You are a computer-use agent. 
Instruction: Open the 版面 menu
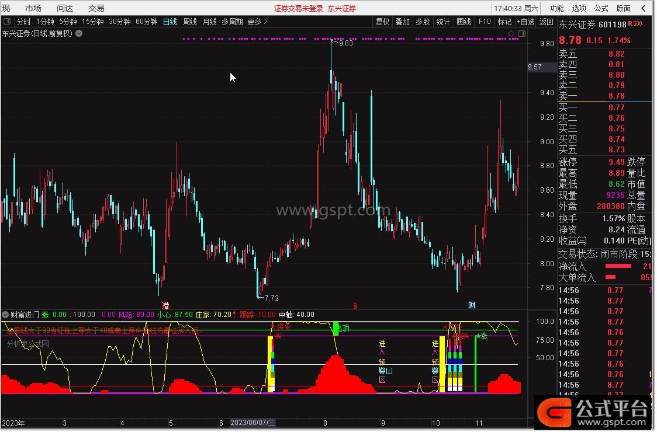click(x=624, y=8)
